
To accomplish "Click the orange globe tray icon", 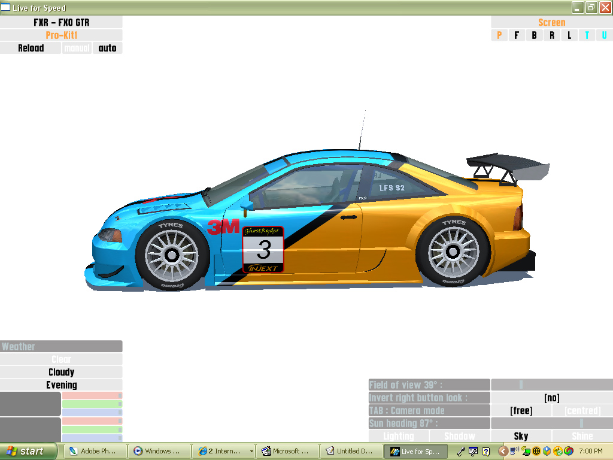I will 536,452.
